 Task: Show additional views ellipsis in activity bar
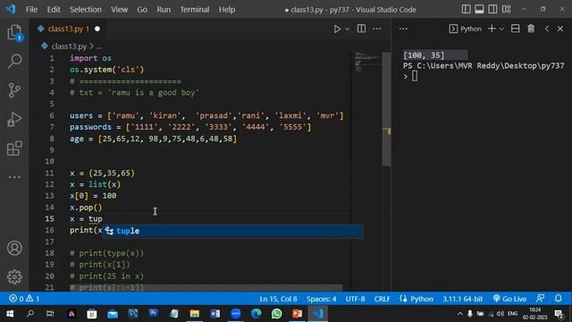[14, 177]
